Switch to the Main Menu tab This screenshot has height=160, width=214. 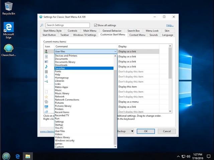(90, 31)
